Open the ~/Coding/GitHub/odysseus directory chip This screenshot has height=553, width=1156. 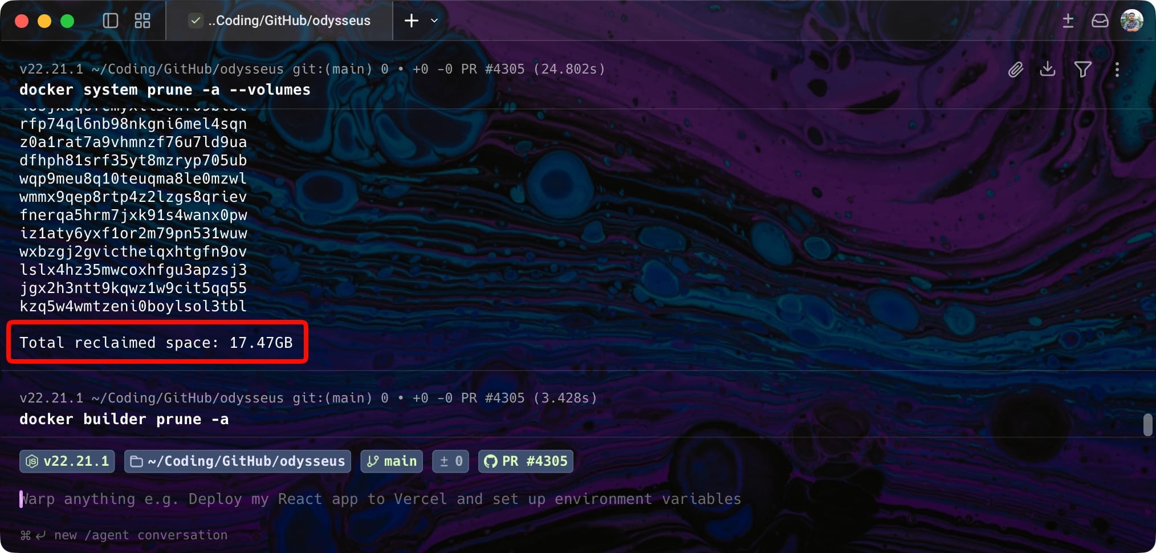238,461
